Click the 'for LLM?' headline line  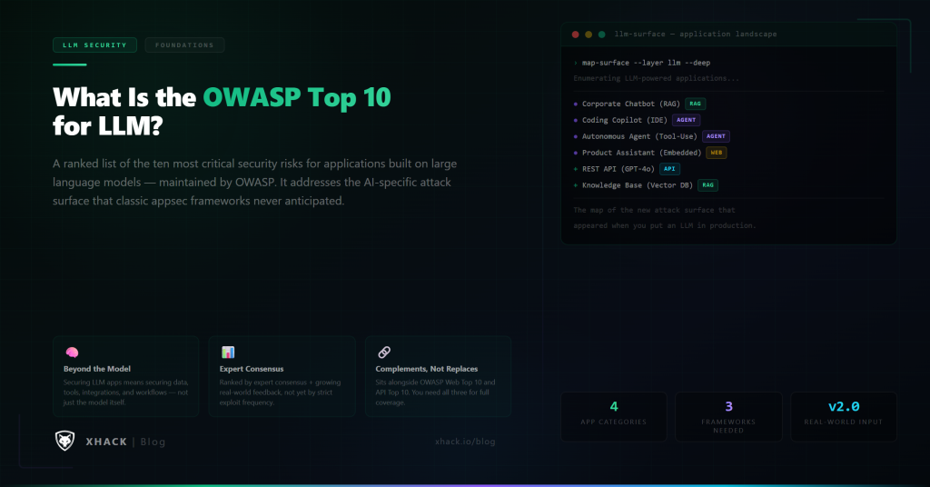click(x=108, y=125)
